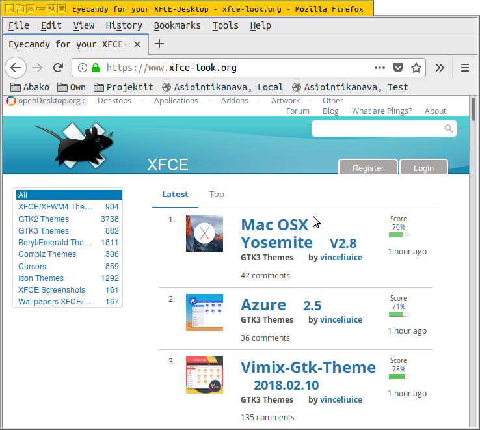Expand the Addons navigation menu
The height and width of the screenshot is (430, 480).
pos(235,101)
